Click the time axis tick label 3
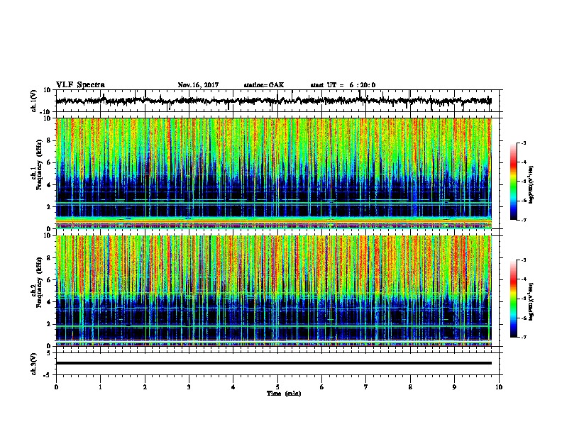The image size is (562, 434). [x=189, y=387]
